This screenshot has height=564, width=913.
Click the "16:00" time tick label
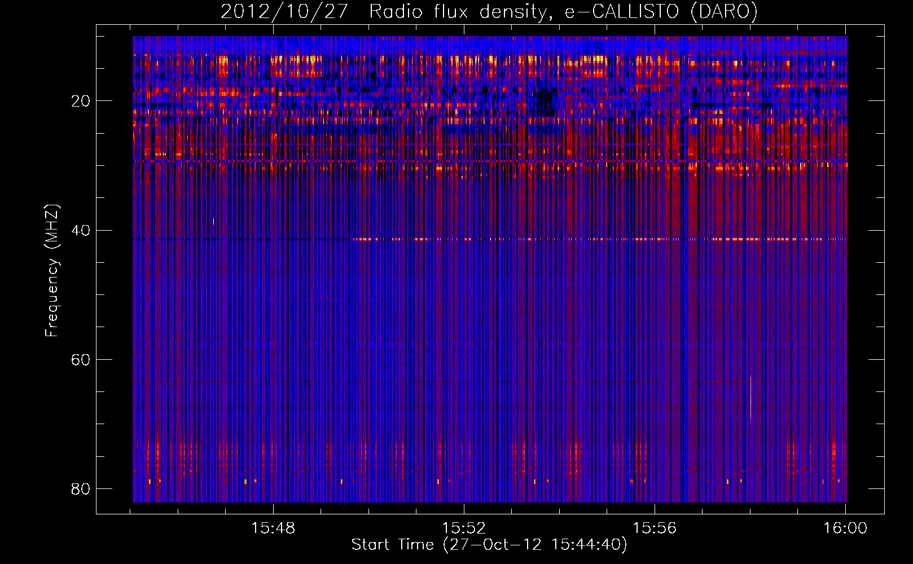845,528
